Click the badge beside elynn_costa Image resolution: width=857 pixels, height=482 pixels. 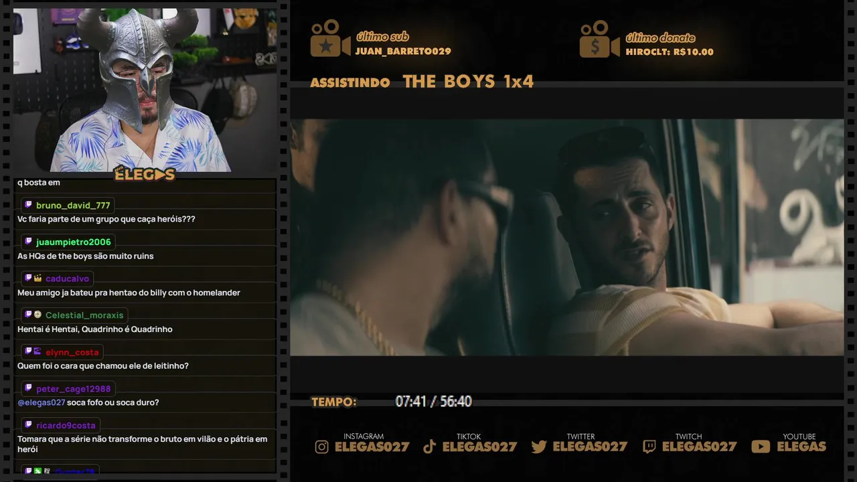click(37, 351)
